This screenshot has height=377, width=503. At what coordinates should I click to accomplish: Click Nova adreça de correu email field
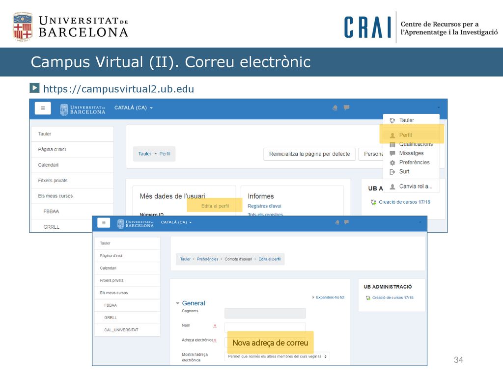(x=270, y=343)
